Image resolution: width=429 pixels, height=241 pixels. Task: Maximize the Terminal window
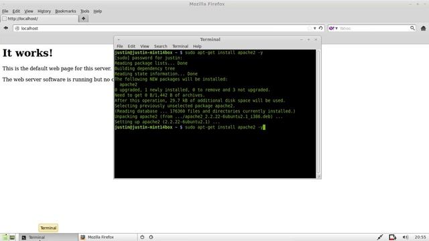308,39
